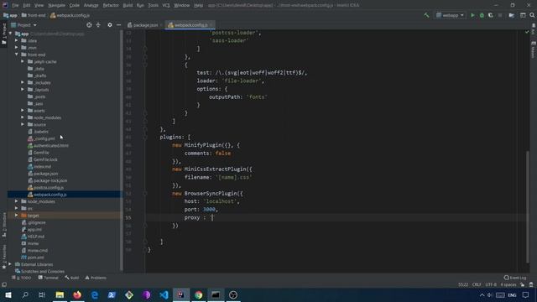Run webapp with coverage icon
The image size is (537, 302).
490,15
